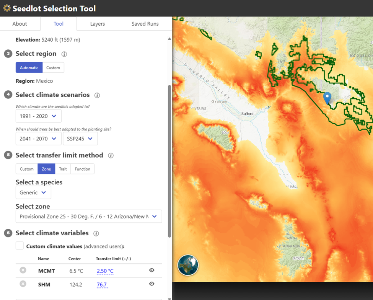This screenshot has height=300, width=373.
Task: Click the Seedlot Selection Tool flower logo
Action: (7, 8)
